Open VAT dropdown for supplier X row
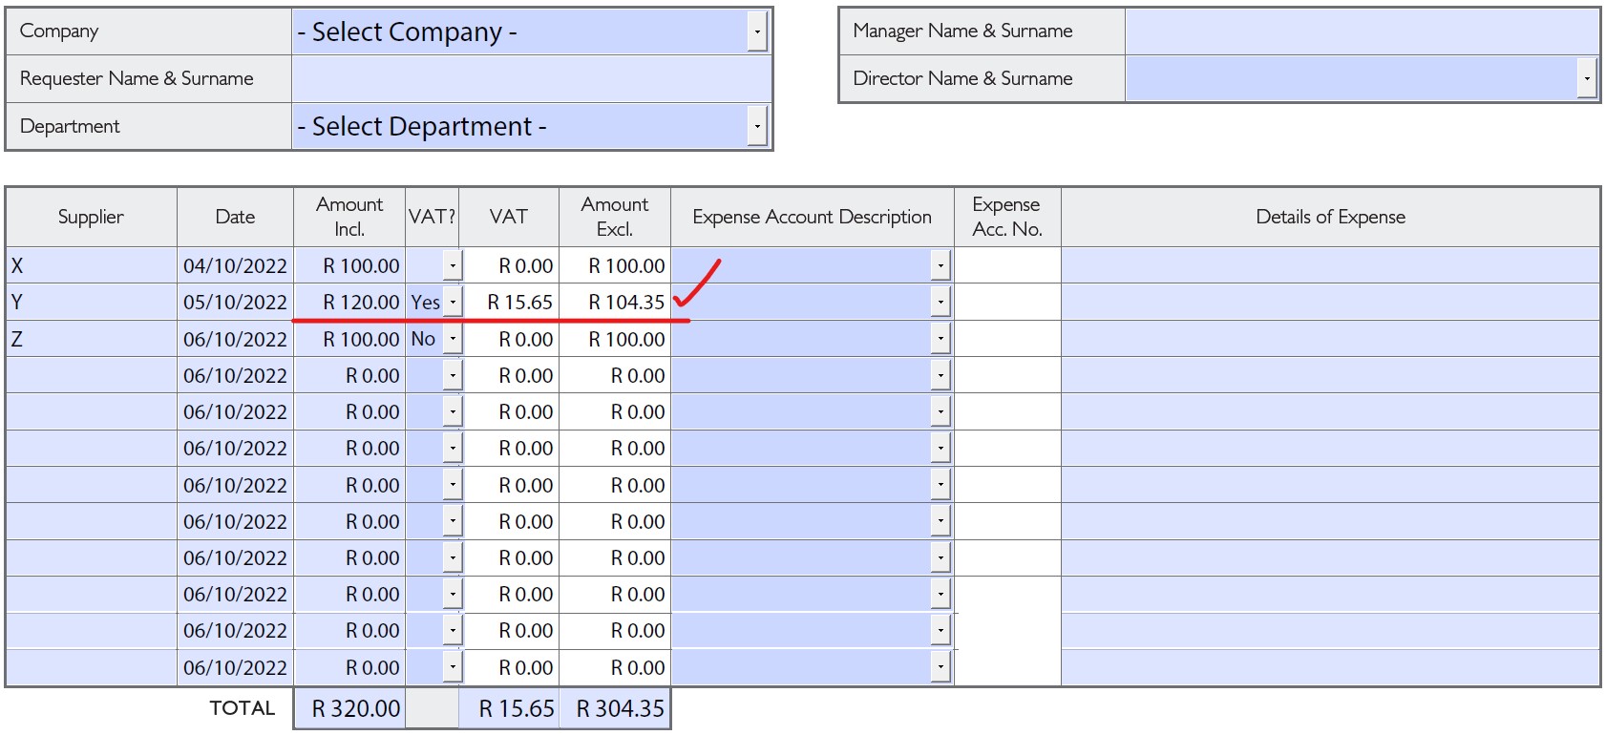This screenshot has width=1606, height=735. pyautogui.click(x=453, y=265)
